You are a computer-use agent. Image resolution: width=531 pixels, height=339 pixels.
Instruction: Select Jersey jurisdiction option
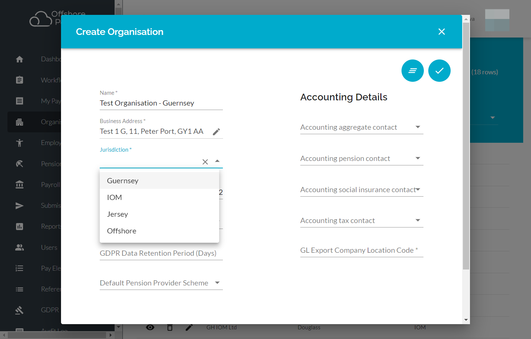[159, 214]
